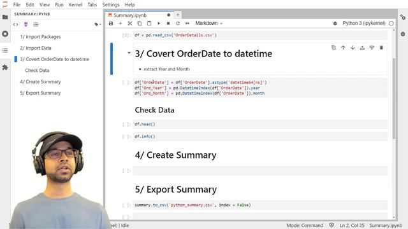Viewport: 408px width, 229px height.
Task: Paste cell from clipboard icon
Action: [149, 24]
